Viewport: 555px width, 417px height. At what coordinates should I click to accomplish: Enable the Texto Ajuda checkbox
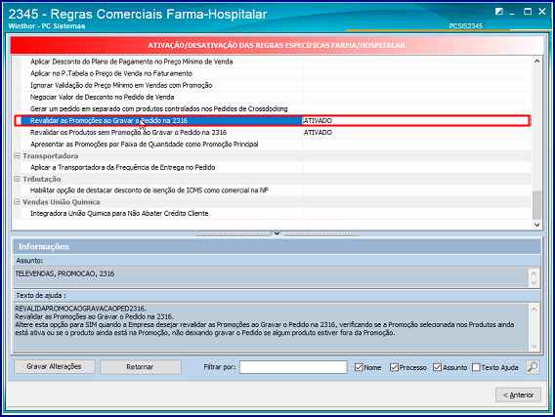tap(476, 367)
